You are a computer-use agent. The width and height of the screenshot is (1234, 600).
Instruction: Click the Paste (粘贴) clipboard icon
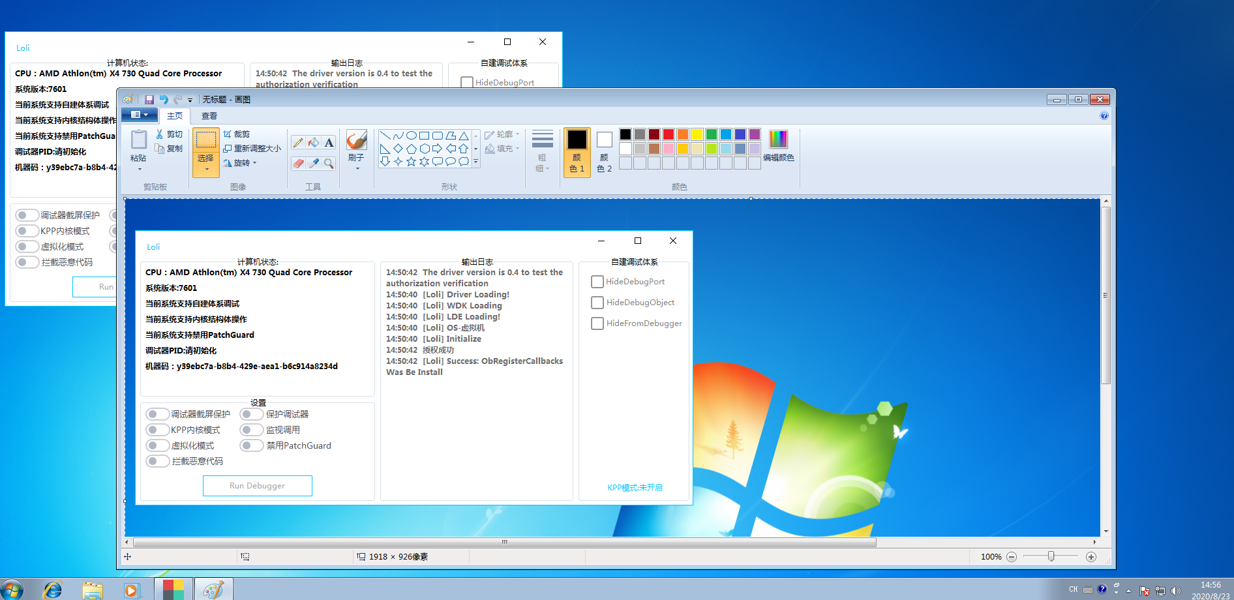pyautogui.click(x=138, y=140)
